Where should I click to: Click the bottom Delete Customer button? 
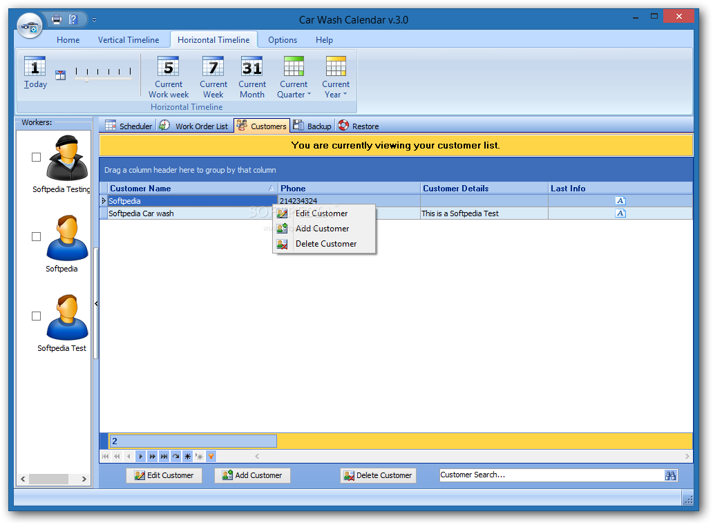379,475
